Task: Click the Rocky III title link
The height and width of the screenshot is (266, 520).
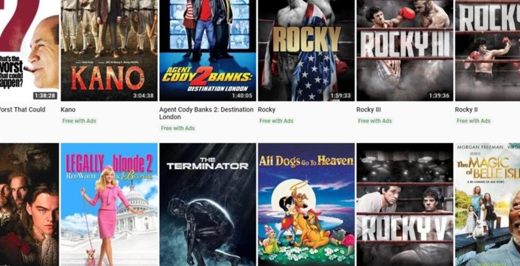Action: (x=368, y=110)
